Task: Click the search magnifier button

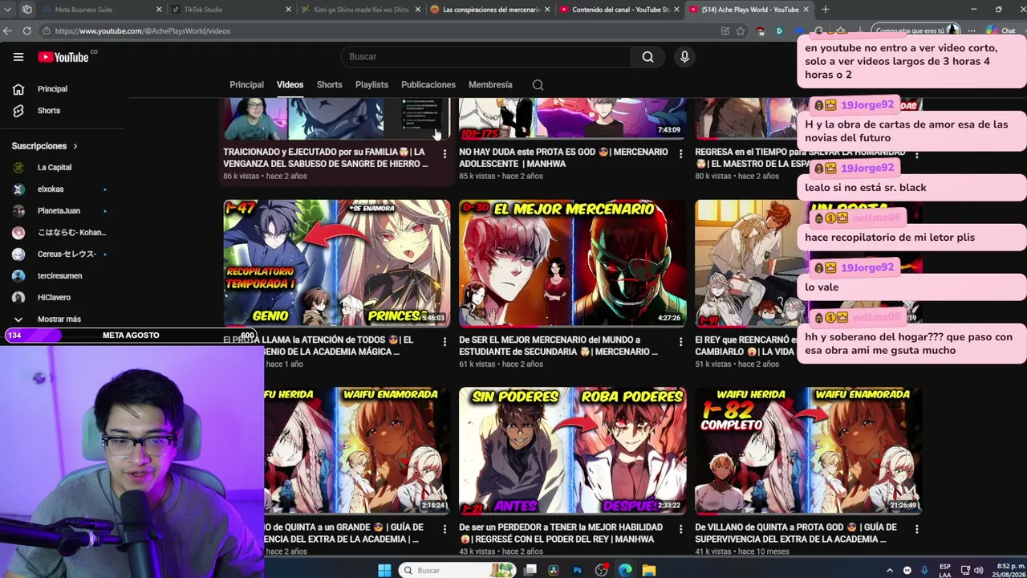Action: [x=647, y=57]
